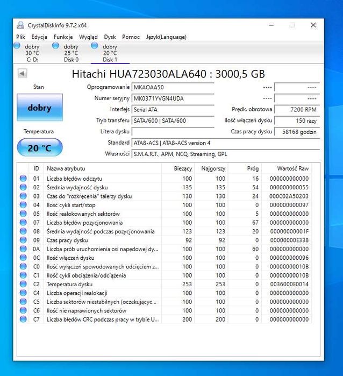Screen dimensions: 343x376
Task: Click the Tryb transferu field SATA/600
Action: pyautogui.click(x=173, y=120)
